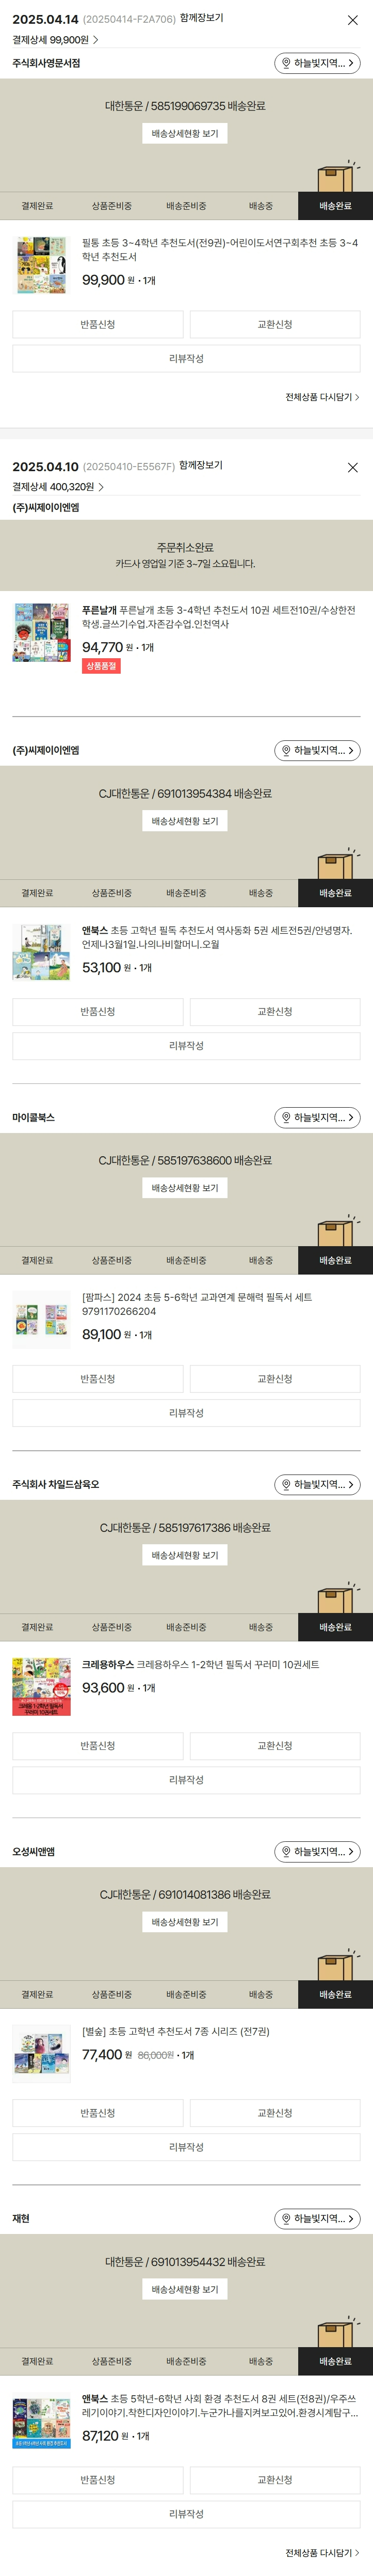This screenshot has width=373, height=2576.
Task: Open thumbnail of 필통 초등 3~4학년 추천도서
Action: (x=41, y=265)
